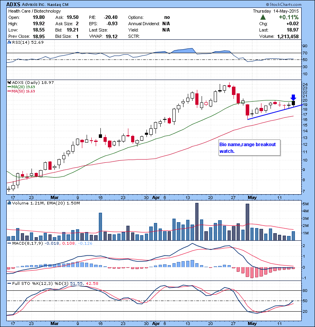Click the Chg value +0.02

tap(293, 24)
